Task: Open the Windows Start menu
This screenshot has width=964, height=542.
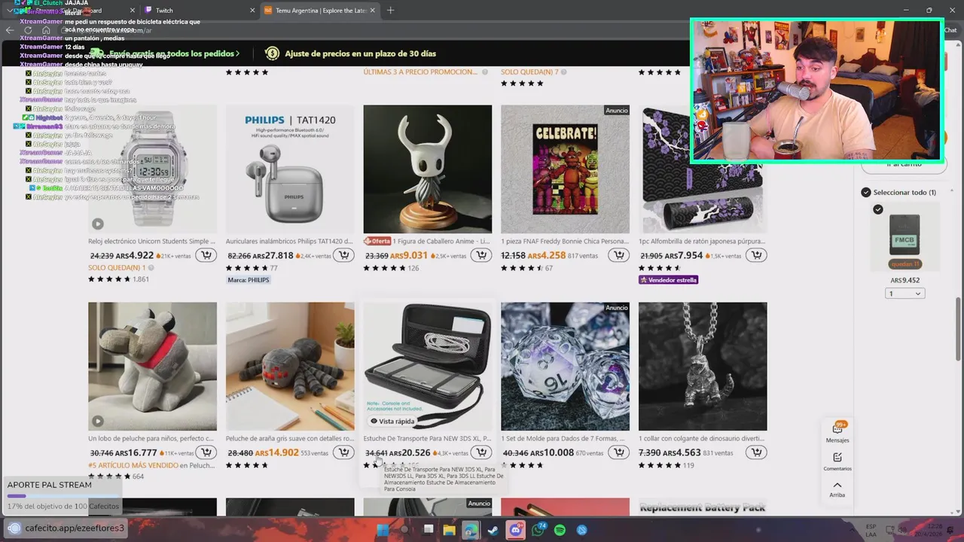Action: coord(383,530)
